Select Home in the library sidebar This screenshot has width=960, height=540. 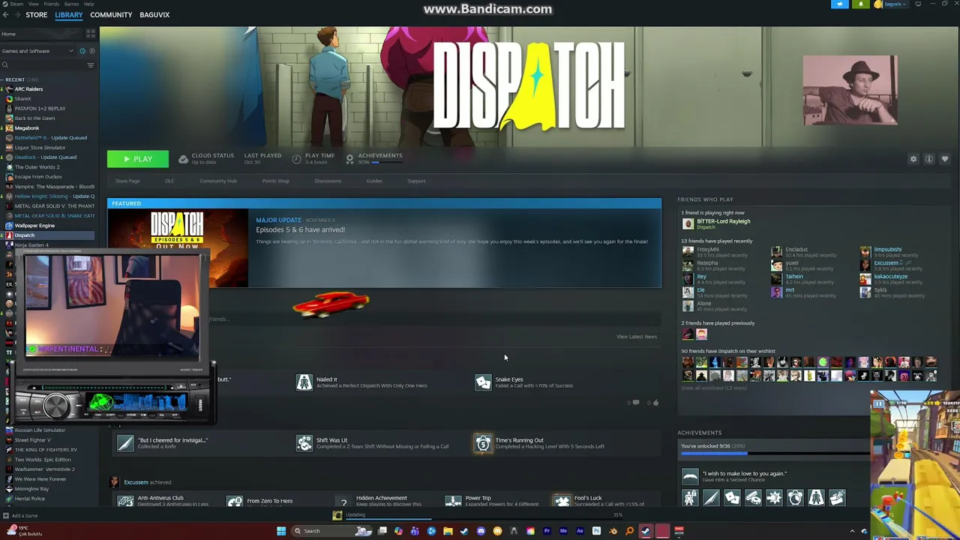coord(41,34)
